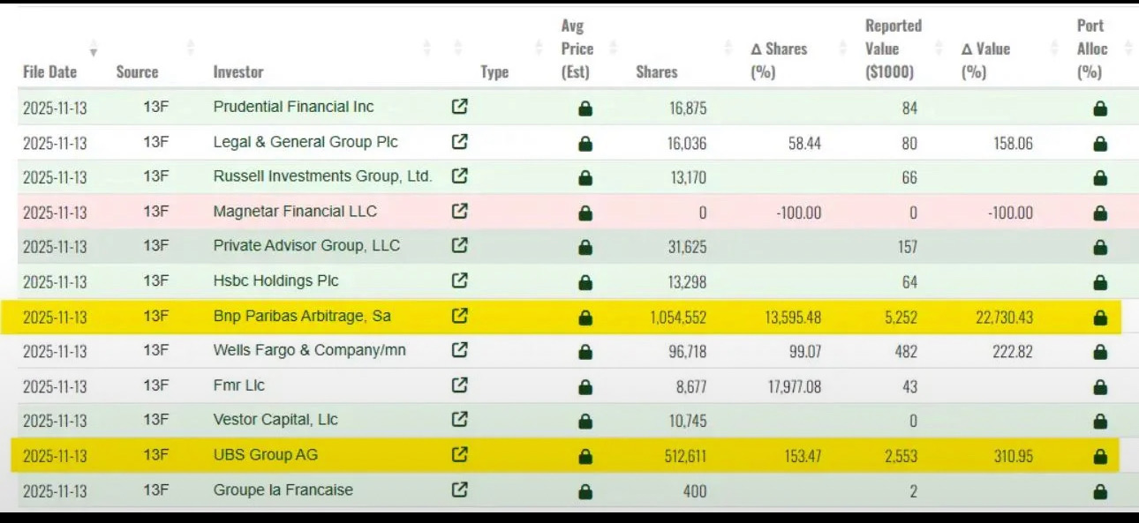This screenshot has height=523, width=1139.
Task: Click Port Alloc lock for Legal & General
Action: pos(1099,143)
